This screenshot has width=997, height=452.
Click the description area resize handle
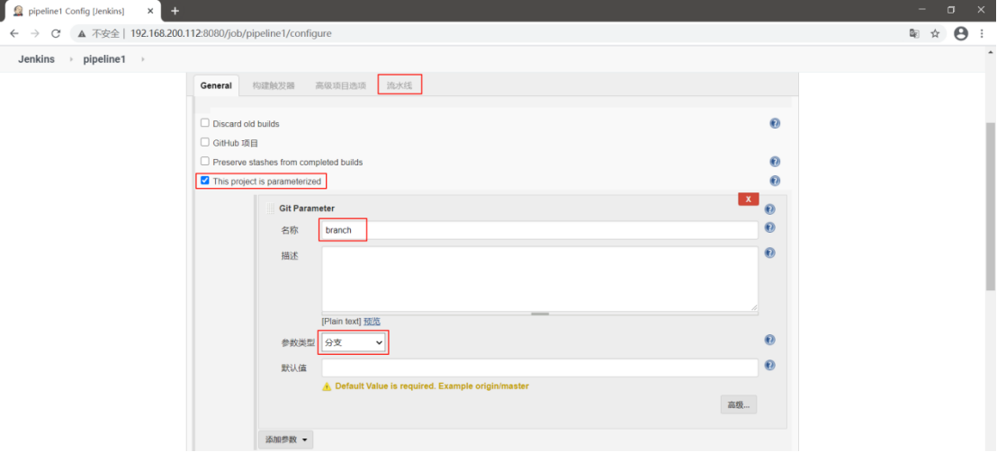point(540,314)
